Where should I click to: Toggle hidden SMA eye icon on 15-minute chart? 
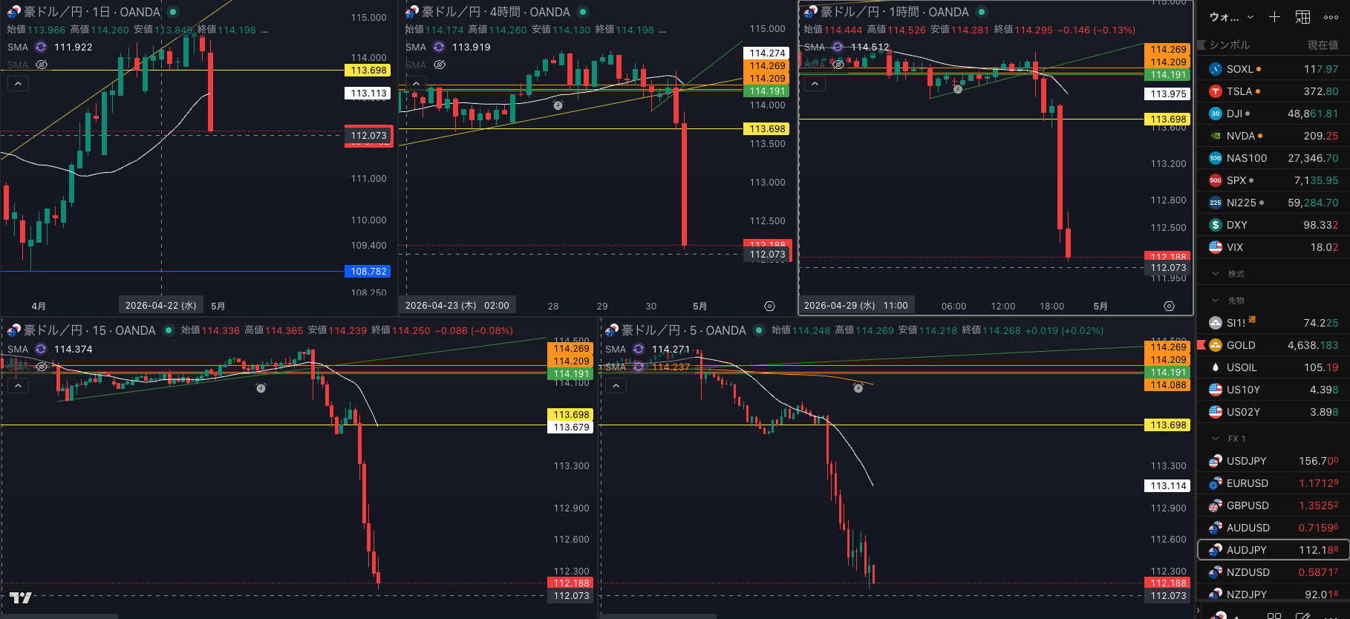pyautogui.click(x=42, y=367)
